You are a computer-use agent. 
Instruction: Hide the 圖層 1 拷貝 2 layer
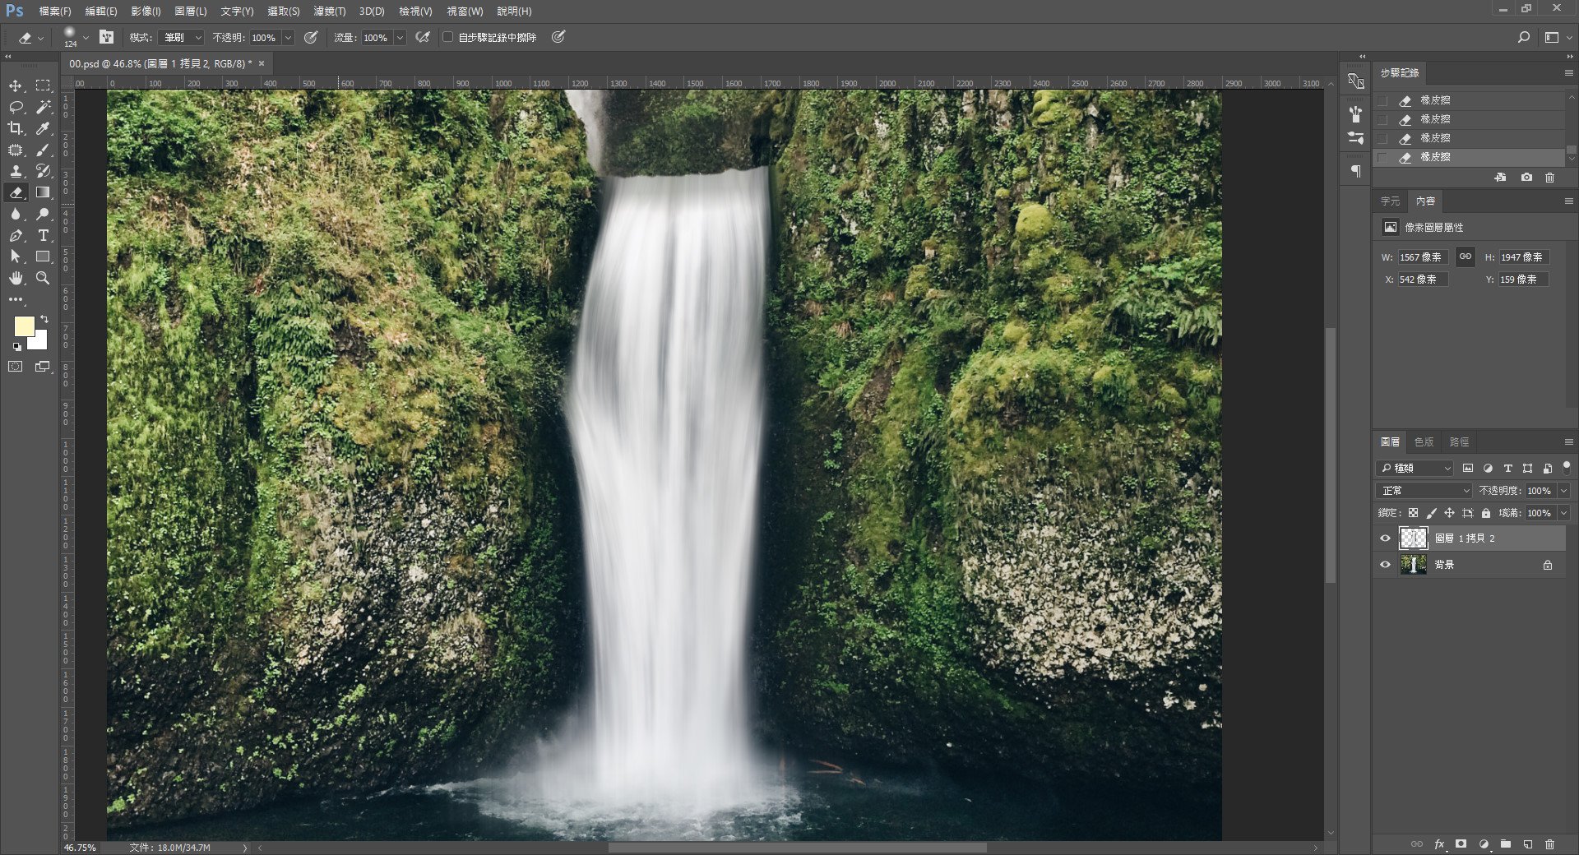[x=1385, y=538]
